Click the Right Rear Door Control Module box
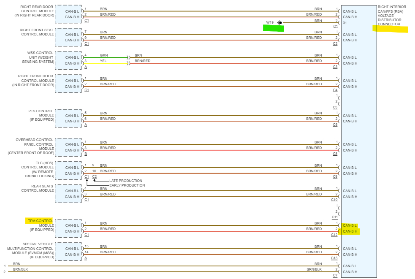415x279 pixels. (x=68, y=14)
